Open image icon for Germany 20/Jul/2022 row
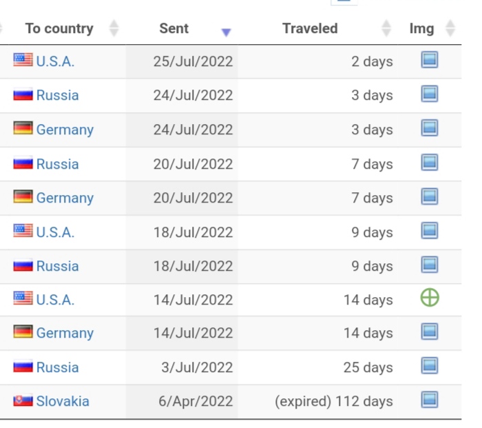Image resolution: width=482 pixels, height=428 pixels. pyautogui.click(x=430, y=196)
